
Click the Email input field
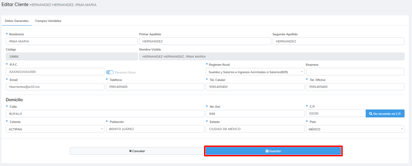pyautogui.click(x=55, y=87)
